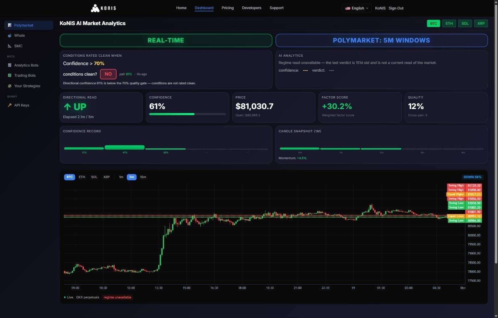The height and width of the screenshot is (318, 498).
Task: Click the Trading Bots icon
Action: click(10, 76)
